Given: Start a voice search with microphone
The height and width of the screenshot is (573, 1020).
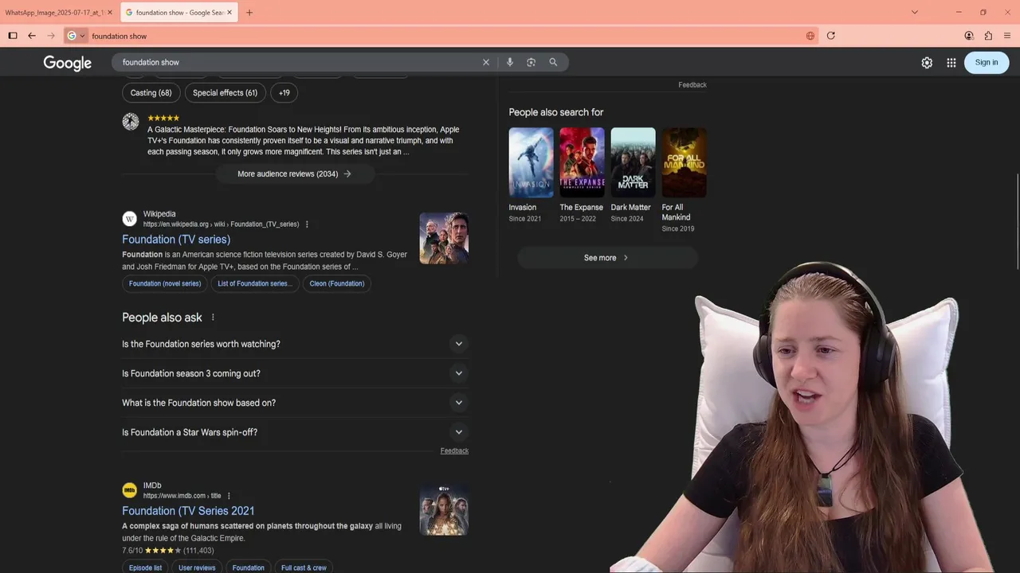Looking at the screenshot, I should click(510, 62).
